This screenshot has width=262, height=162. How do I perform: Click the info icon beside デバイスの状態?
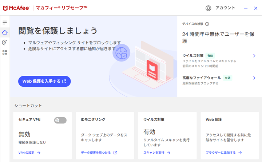[x=207, y=24]
